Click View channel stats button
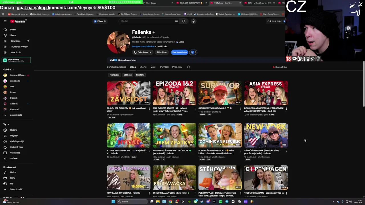This screenshot has height=205, width=365. [179, 52]
